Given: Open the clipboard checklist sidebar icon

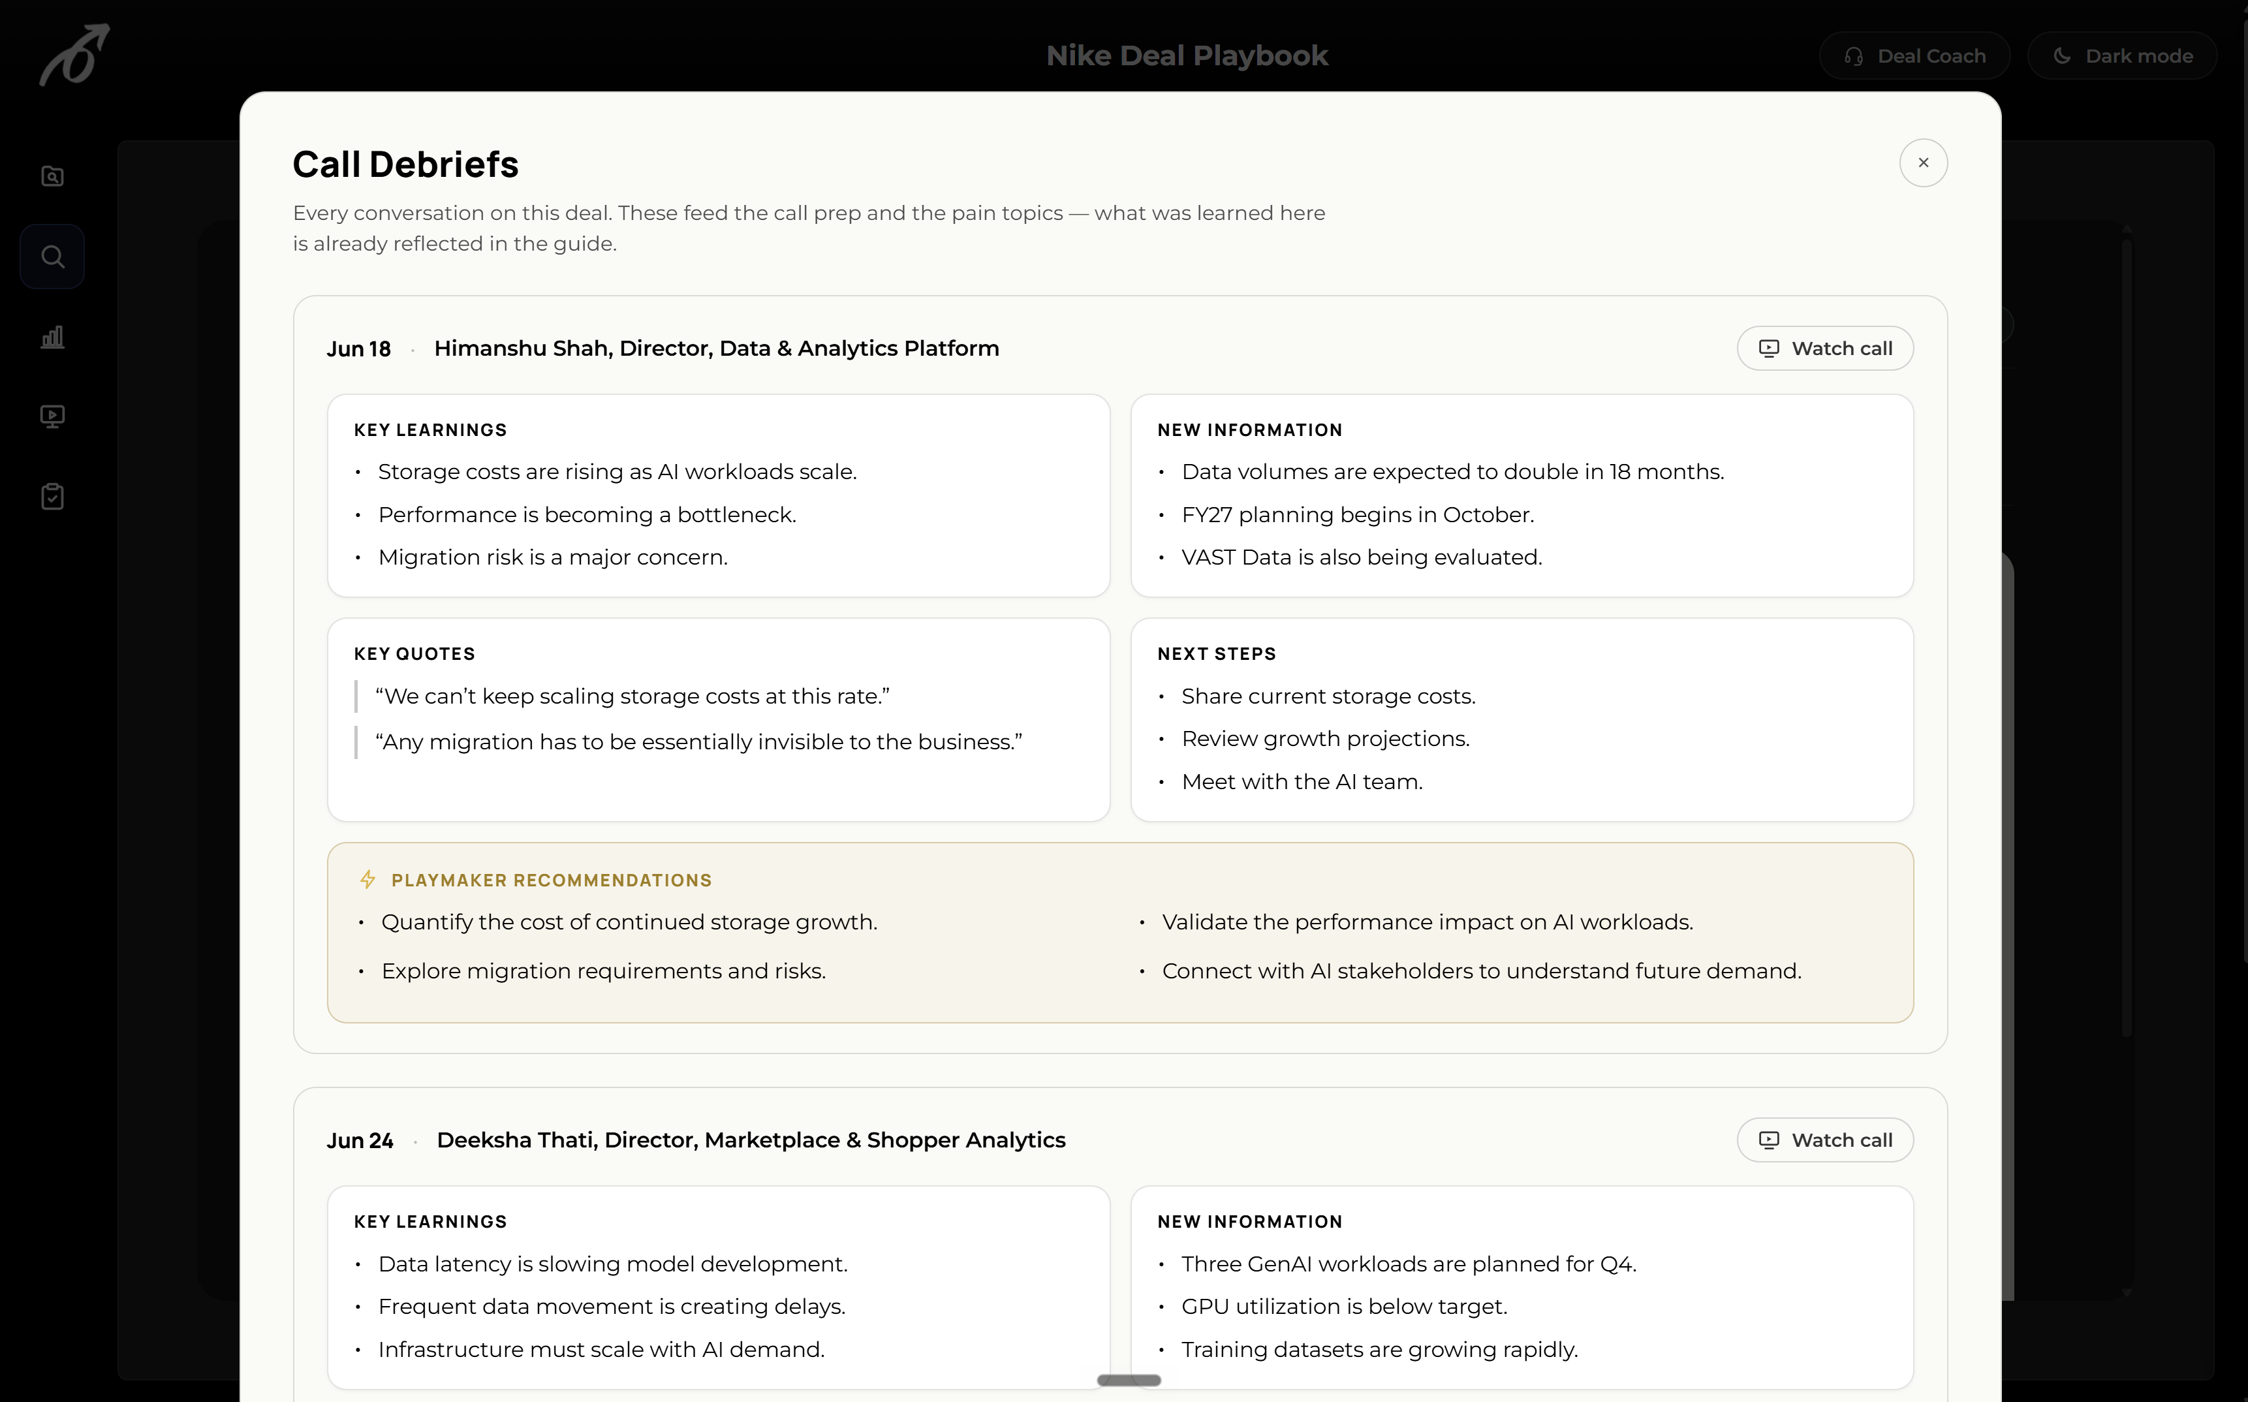Looking at the screenshot, I should 53,496.
